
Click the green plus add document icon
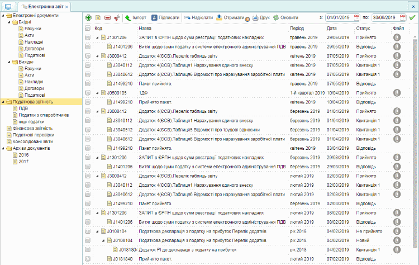(88, 18)
